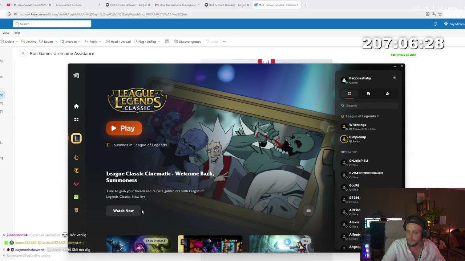Click the browser translate page icon
465x261 pixels.
434,14
